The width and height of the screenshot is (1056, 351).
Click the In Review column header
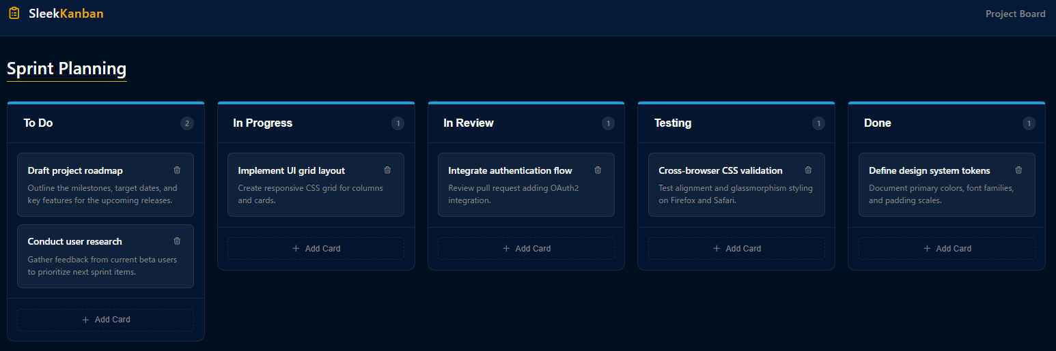pos(469,123)
